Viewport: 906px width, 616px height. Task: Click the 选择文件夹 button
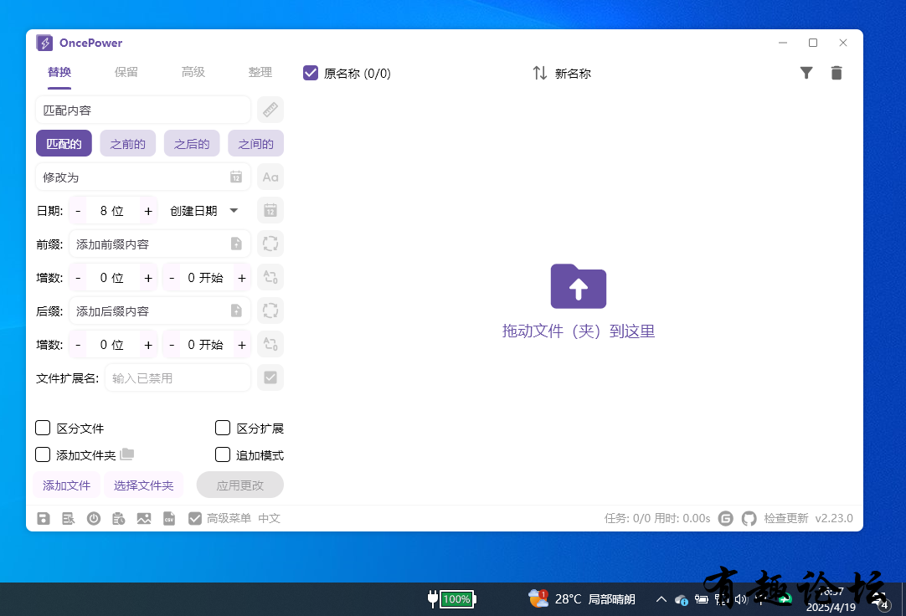pos(144,485)
